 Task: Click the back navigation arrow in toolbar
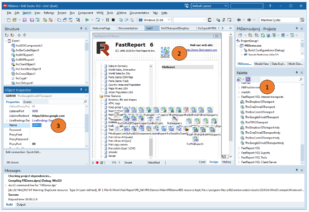[x=239, y=20]
